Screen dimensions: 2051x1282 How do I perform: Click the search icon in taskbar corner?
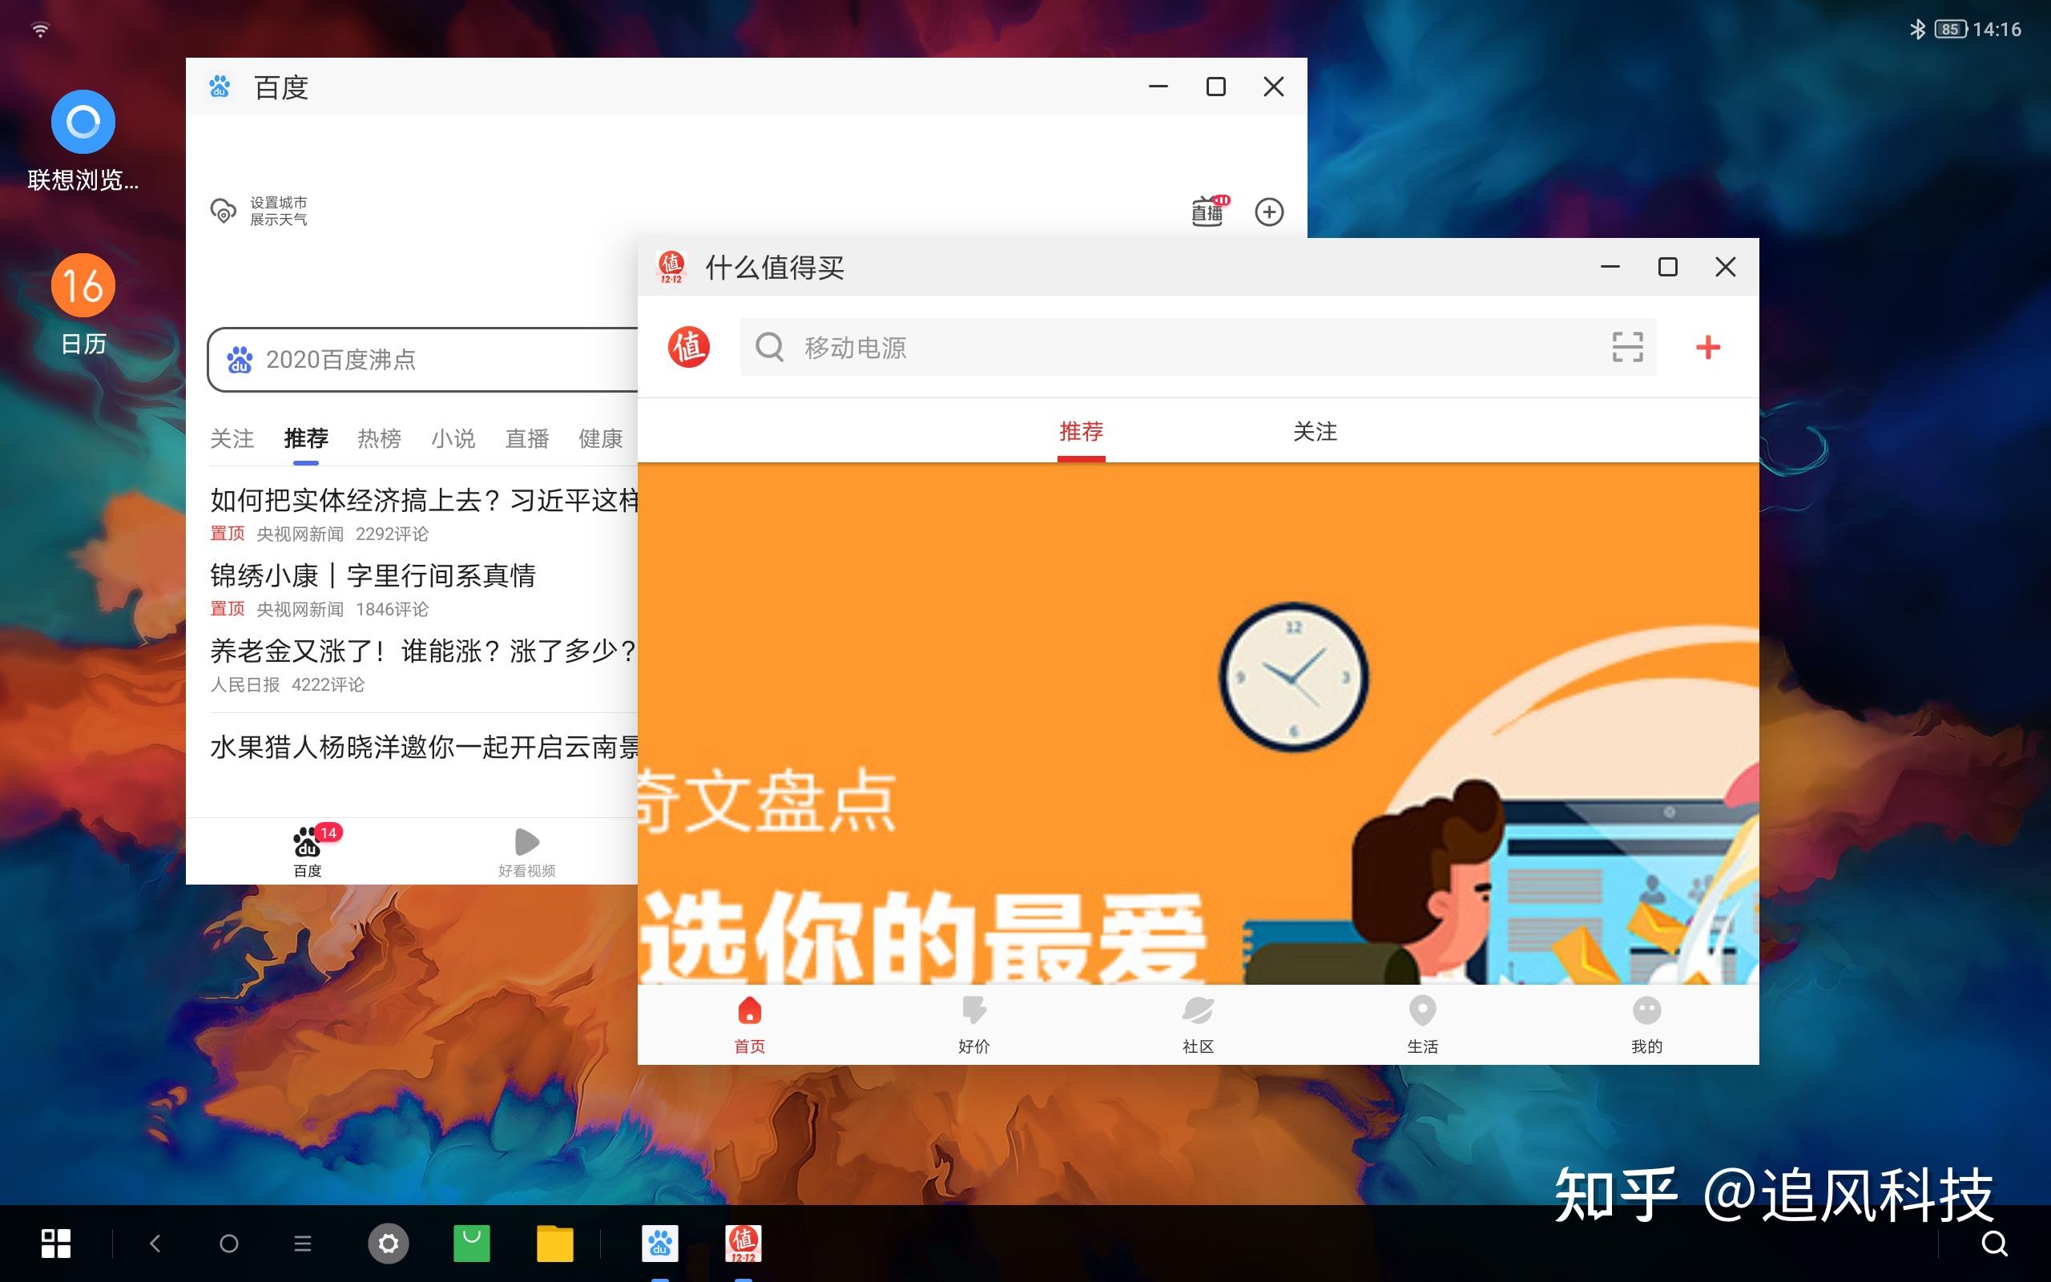[1994, 1244]
